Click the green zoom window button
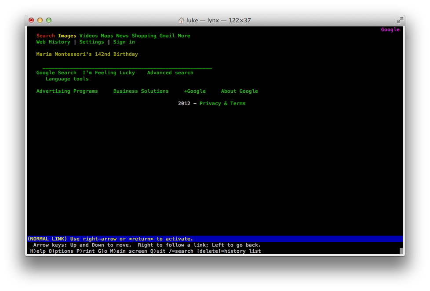The image size is (430, 291). pos(49,20)
